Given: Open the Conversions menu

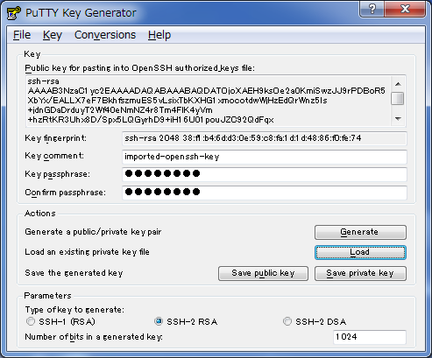Looking at the screenshot, I should pyautogui.click(x=105, y=35).
